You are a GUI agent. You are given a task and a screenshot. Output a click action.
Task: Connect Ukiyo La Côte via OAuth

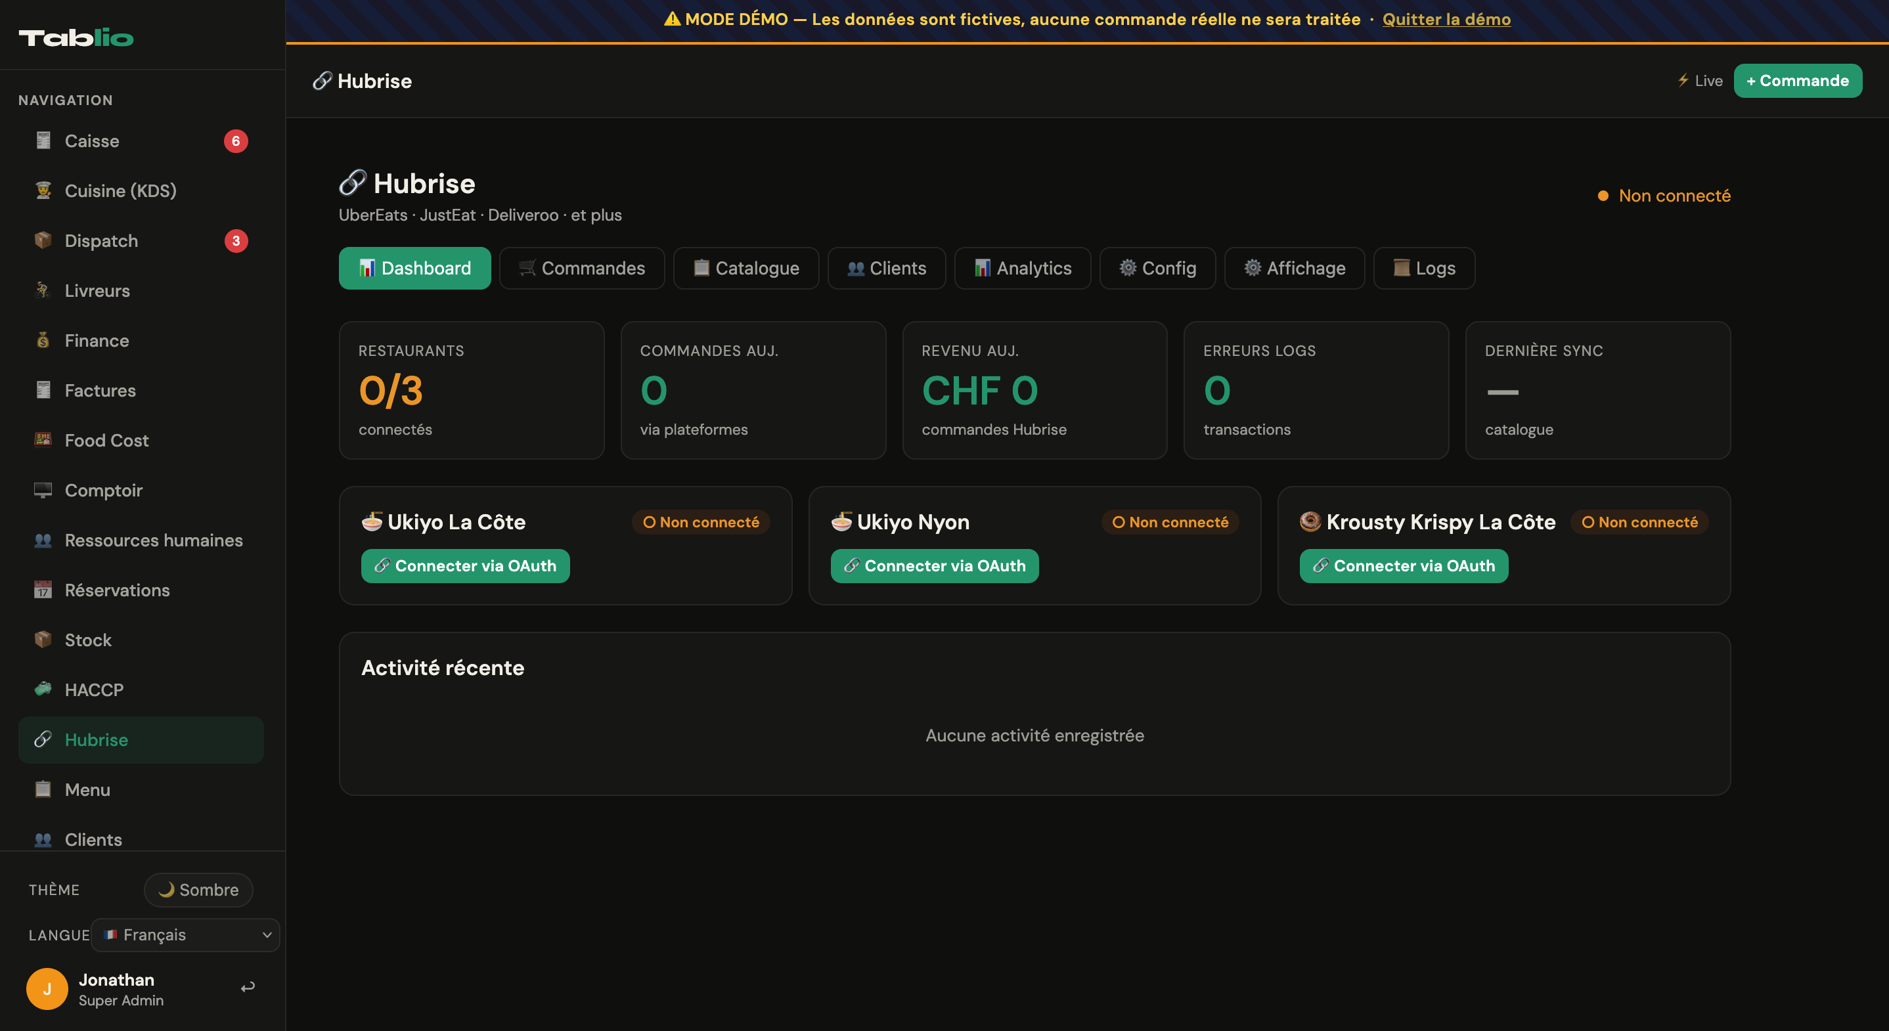point(466,566)
